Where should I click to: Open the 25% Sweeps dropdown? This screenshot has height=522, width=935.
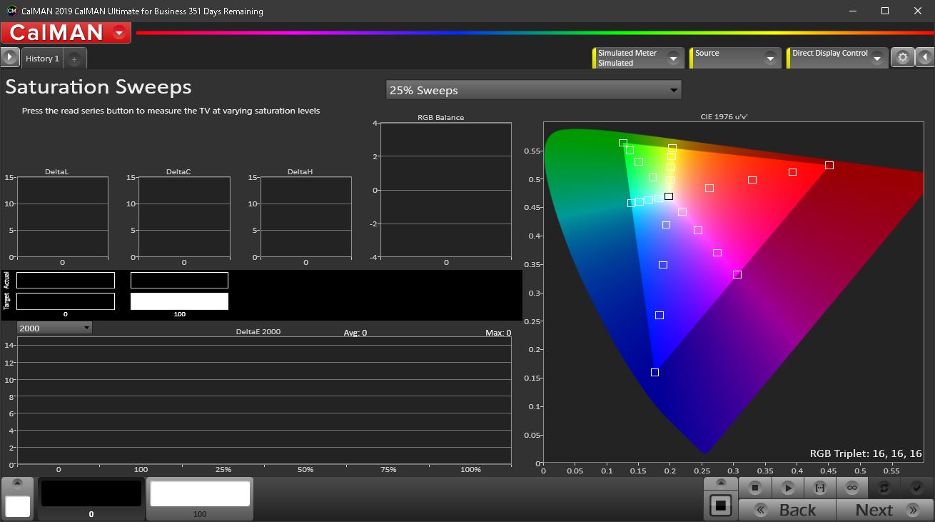533,90
